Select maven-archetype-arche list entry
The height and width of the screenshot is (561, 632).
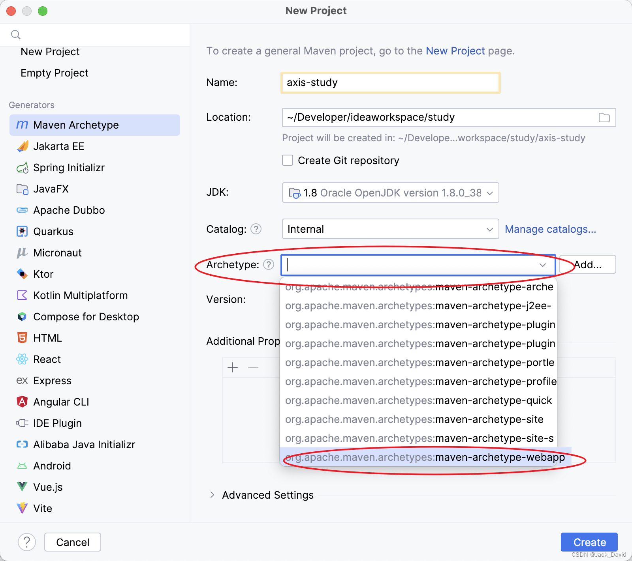coord(418,287)
